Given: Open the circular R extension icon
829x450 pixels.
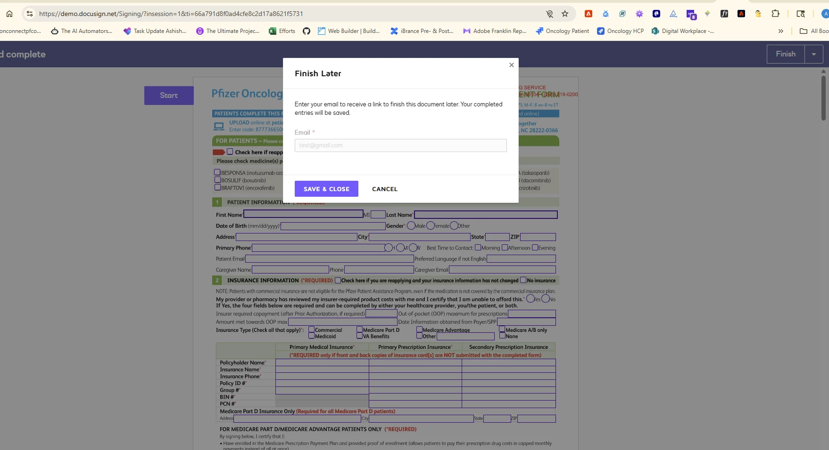Looking at the screenshot, I should [622, 14].
